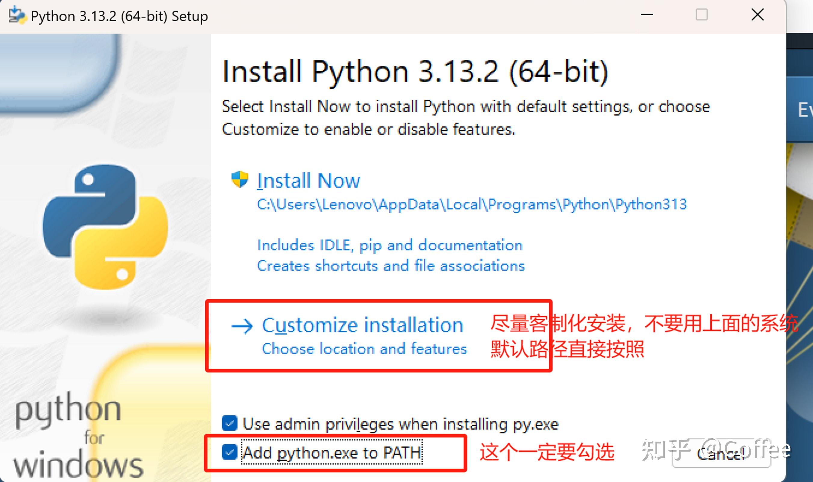This screenshot has height=482, width=813.
Task: Click the Cancel button
Action: pos(721,453)
